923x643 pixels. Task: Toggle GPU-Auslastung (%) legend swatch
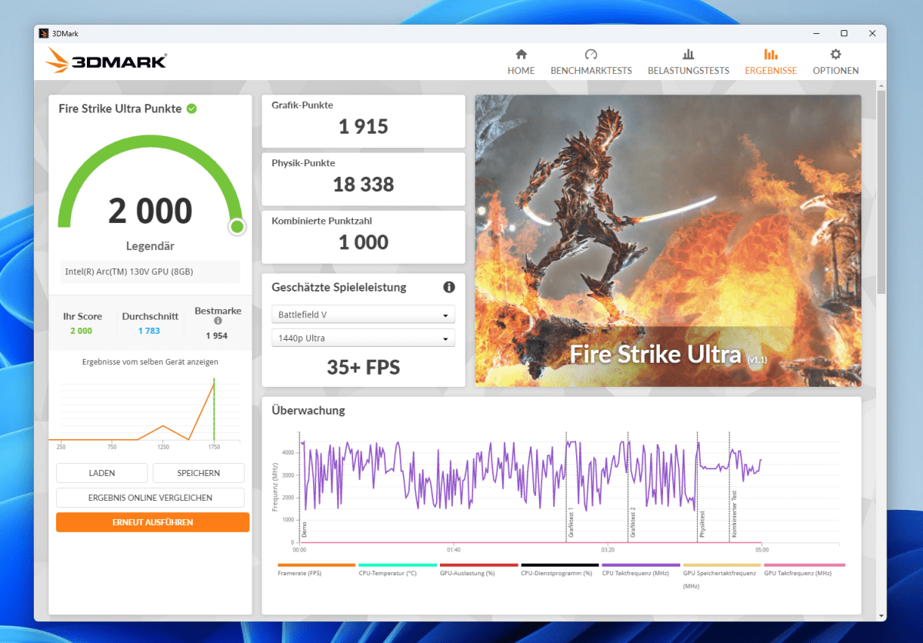[x=478, y=565]
